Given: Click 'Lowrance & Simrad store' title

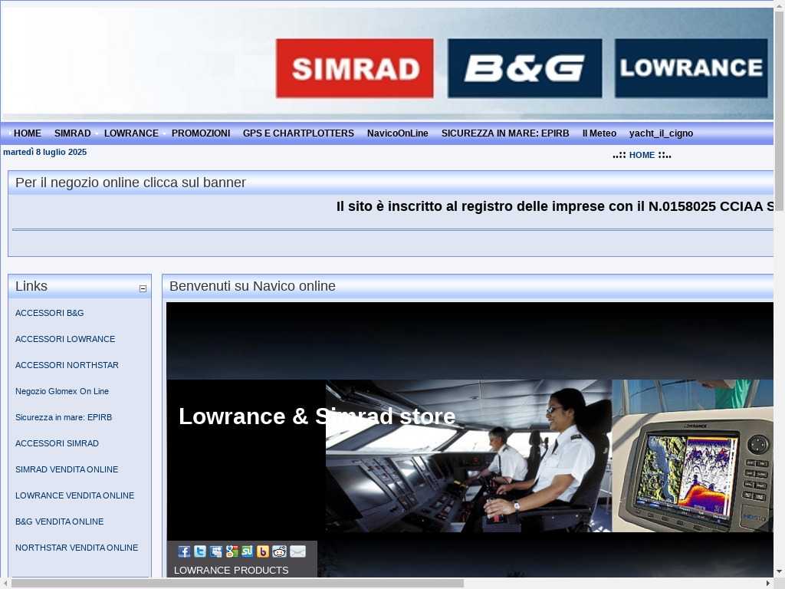Looking at the screenshot, I should click(317, 416).
